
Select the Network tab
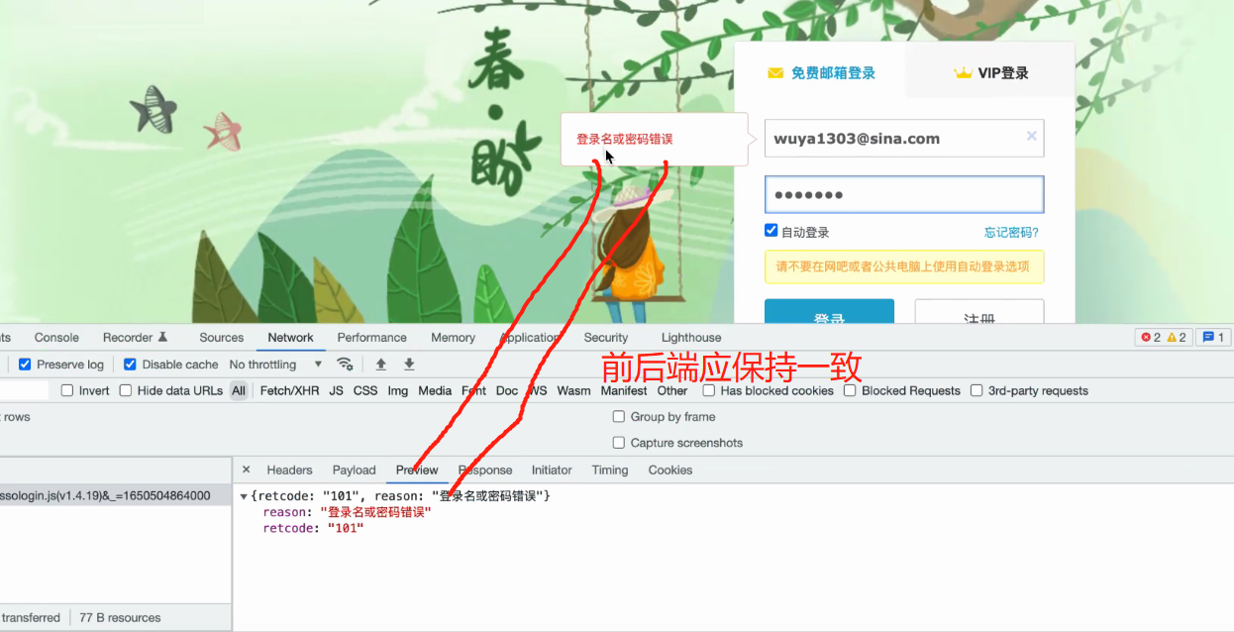[290, 337]
